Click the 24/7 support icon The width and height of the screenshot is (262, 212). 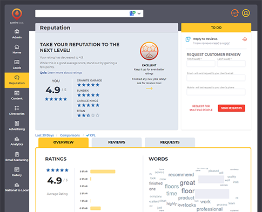coord(235,13)
